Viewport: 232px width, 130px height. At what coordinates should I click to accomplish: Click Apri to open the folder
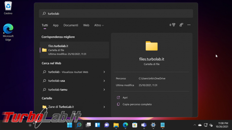click(x=125, y=98)
